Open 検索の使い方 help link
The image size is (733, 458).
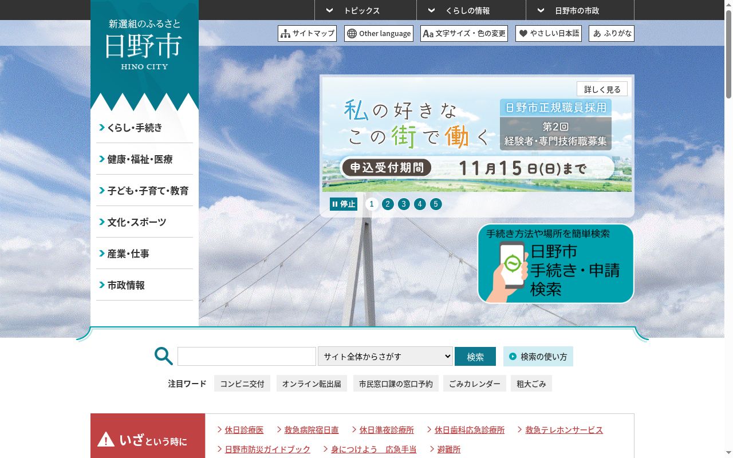(538, 356)
